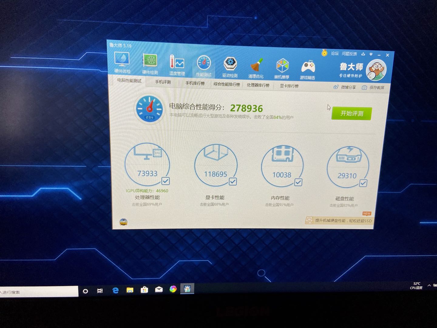
Task: Click the speedometer gauge icon beside the score
Action: 149,109
